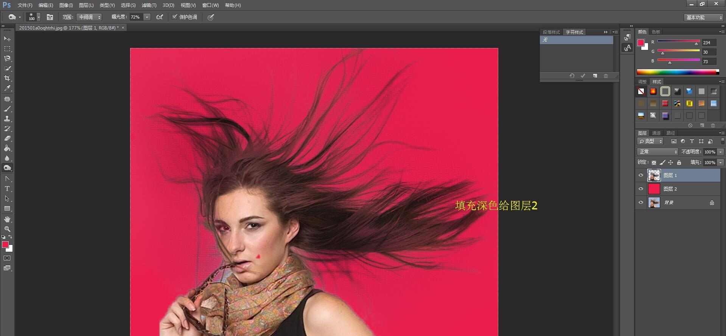Viewport: 726px width, 336px height.
Task: Select the Pen tool
Action: click(x=7, y=179)
